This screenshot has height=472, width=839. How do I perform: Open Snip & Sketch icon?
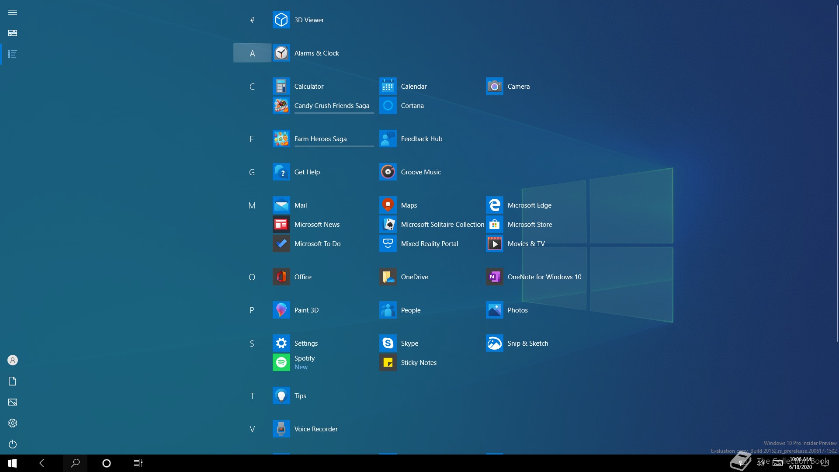pos(494,344)
